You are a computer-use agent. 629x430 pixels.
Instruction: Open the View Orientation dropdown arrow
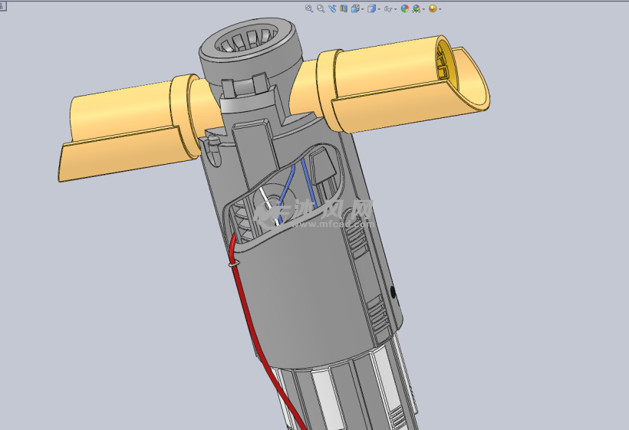(363, 9)
